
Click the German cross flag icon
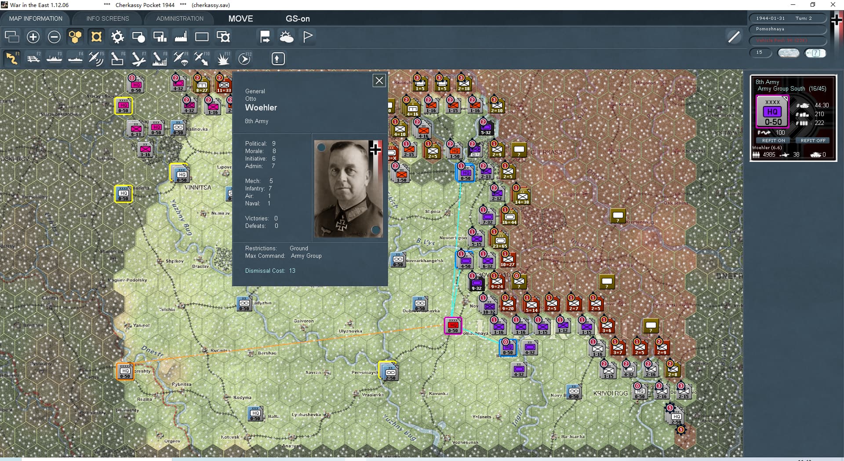pyautogui.click(x=837, y=20)
